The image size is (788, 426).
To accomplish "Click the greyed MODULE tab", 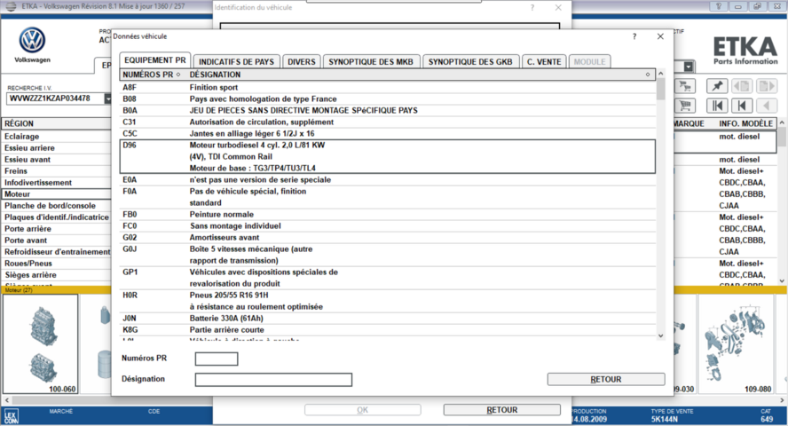I will pos(589,62).
